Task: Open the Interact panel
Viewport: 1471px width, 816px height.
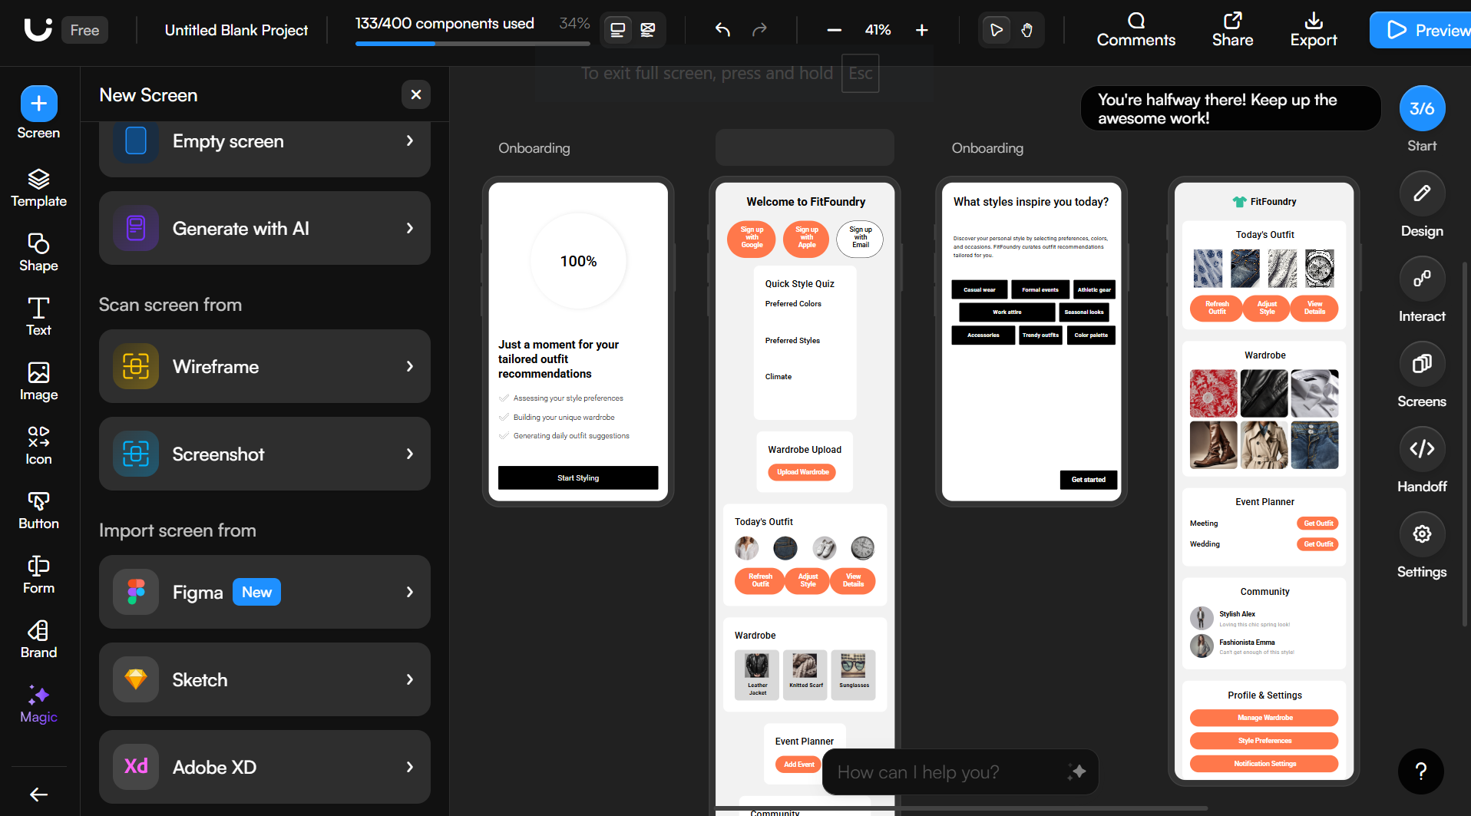Action: tap(1422, 290)
